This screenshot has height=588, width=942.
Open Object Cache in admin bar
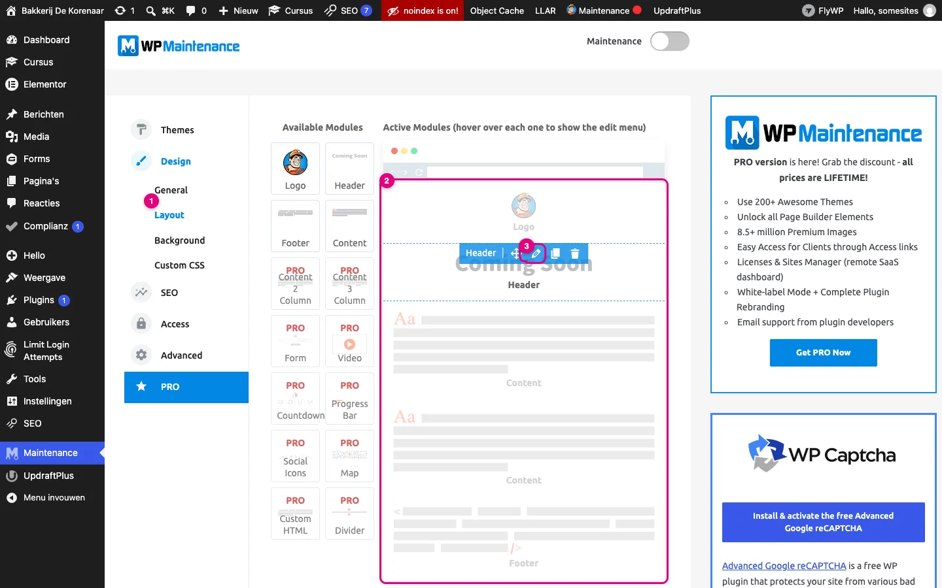(497, 10)
